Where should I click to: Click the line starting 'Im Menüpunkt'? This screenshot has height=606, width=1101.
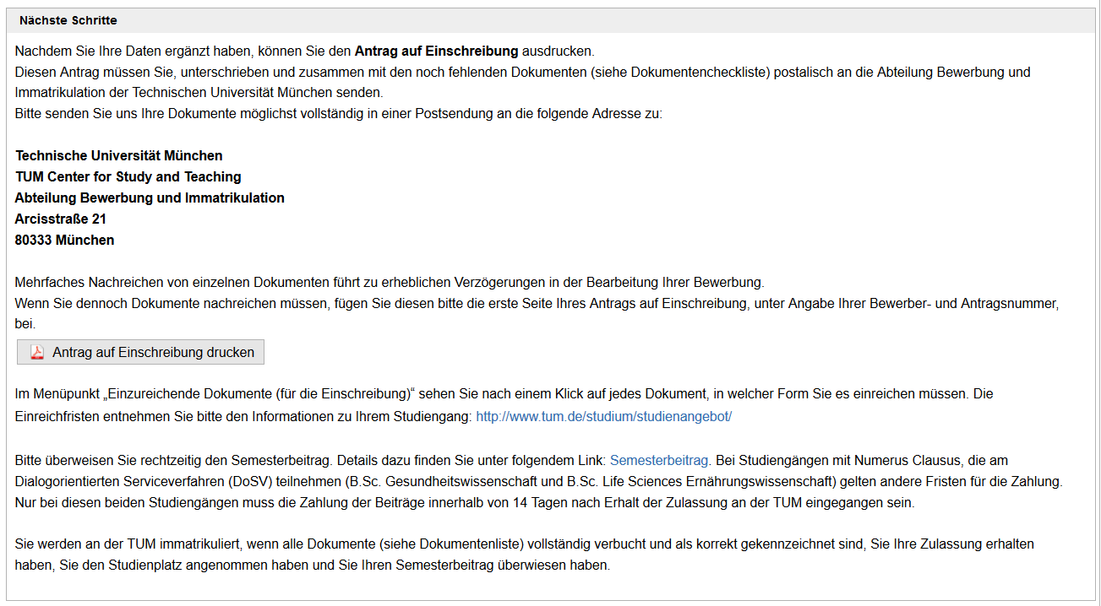pos(504,394)
